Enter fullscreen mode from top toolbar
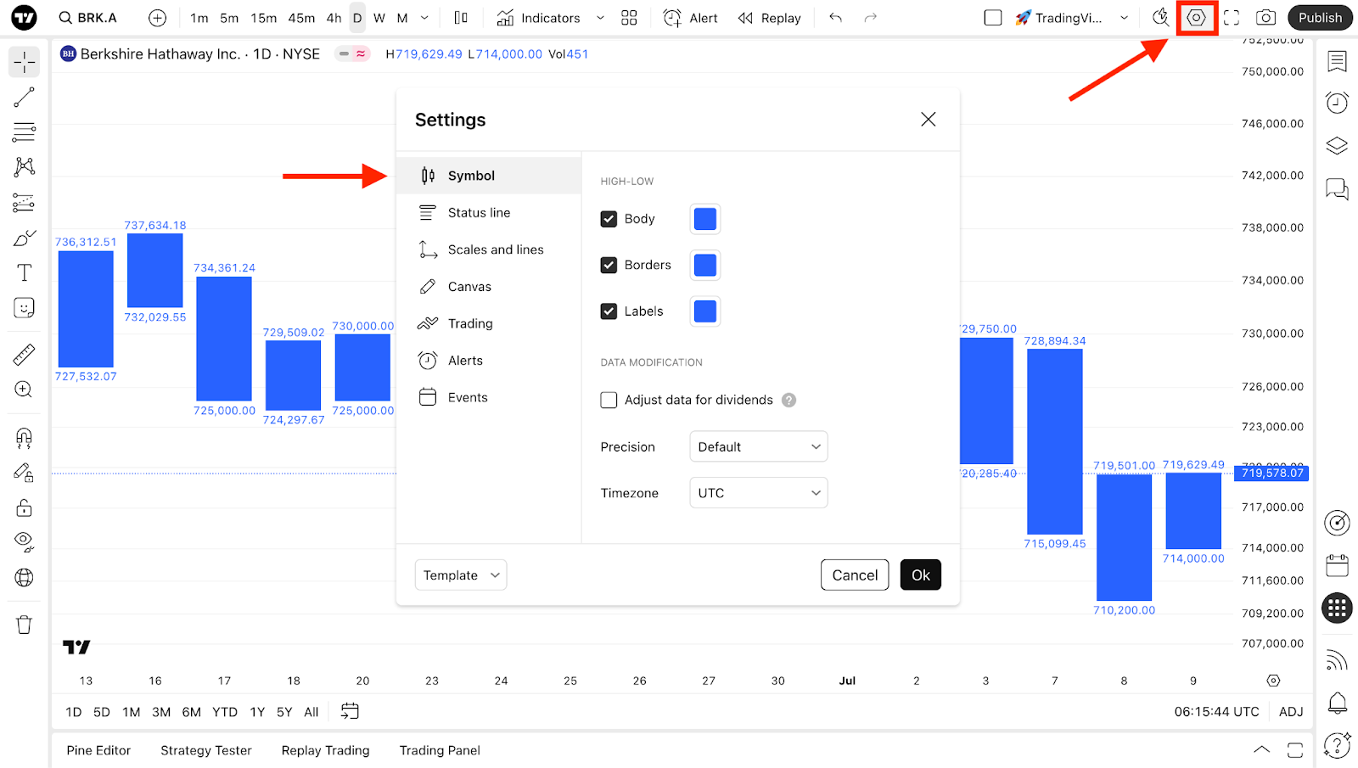 click(x=1232, y=18)
